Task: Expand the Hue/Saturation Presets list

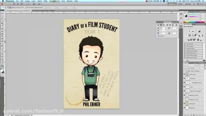Action: click(x=185, y=51)
